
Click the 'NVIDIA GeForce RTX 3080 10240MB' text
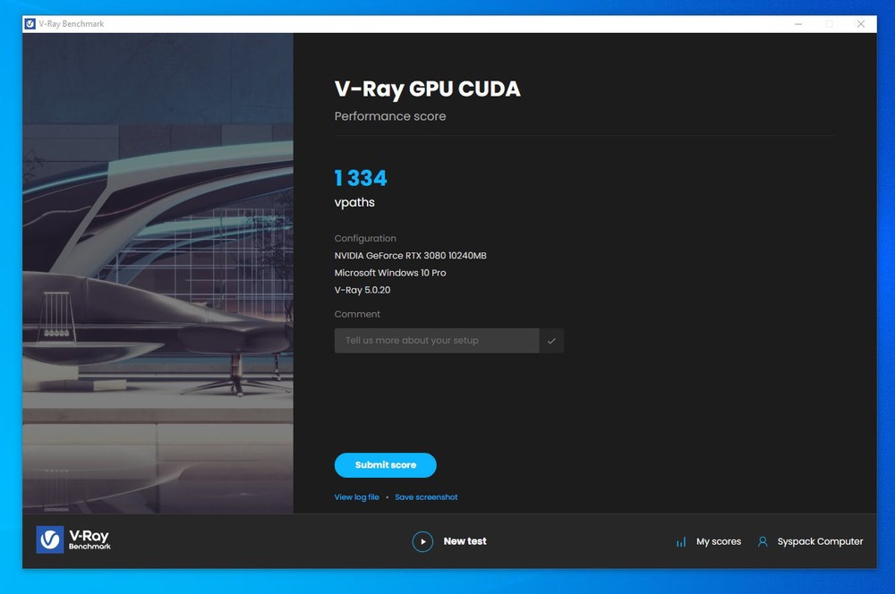click(x=411, y=256)
